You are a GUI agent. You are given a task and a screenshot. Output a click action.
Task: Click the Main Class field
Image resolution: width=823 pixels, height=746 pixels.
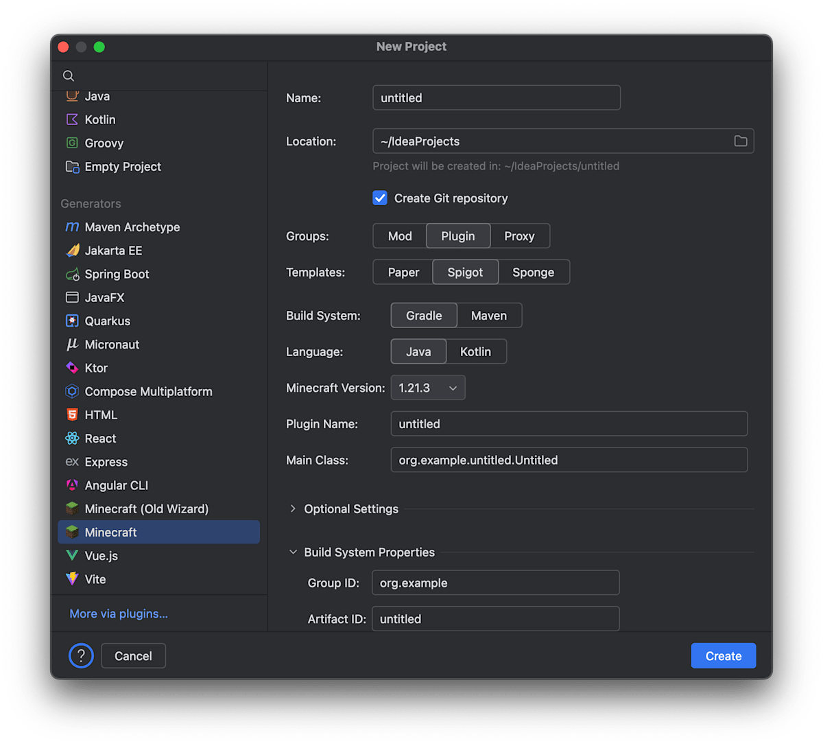coord(569,460)
